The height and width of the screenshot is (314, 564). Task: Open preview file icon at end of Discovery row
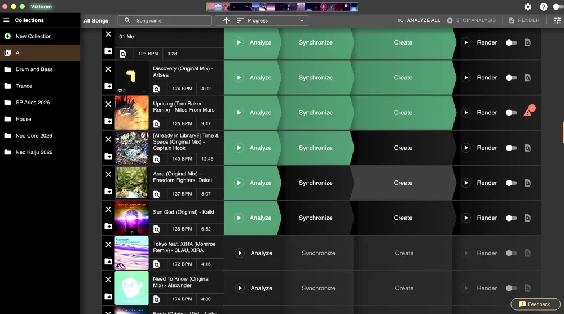point(527,78)
